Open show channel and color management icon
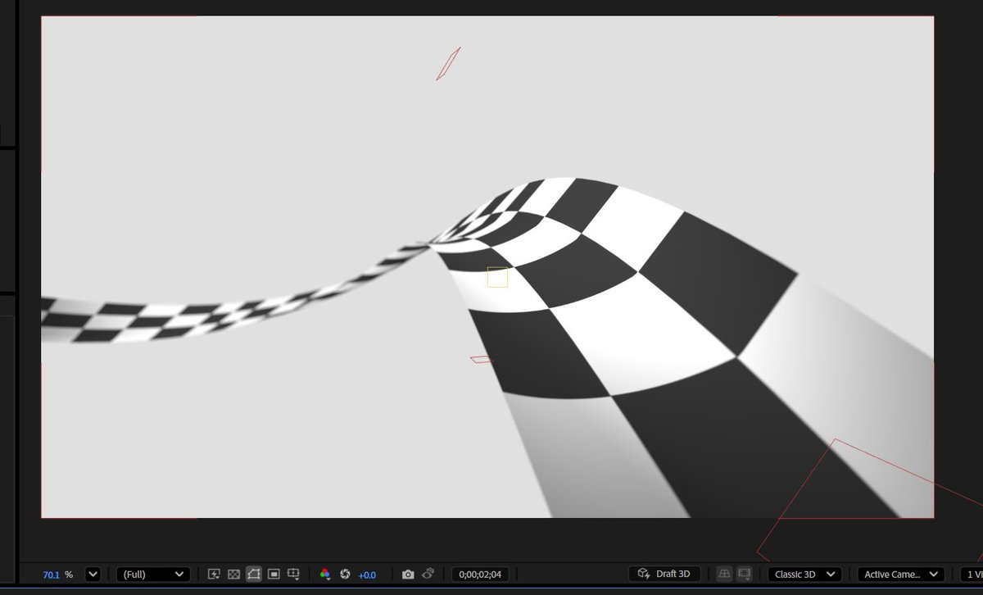 [x=325, y=575]
